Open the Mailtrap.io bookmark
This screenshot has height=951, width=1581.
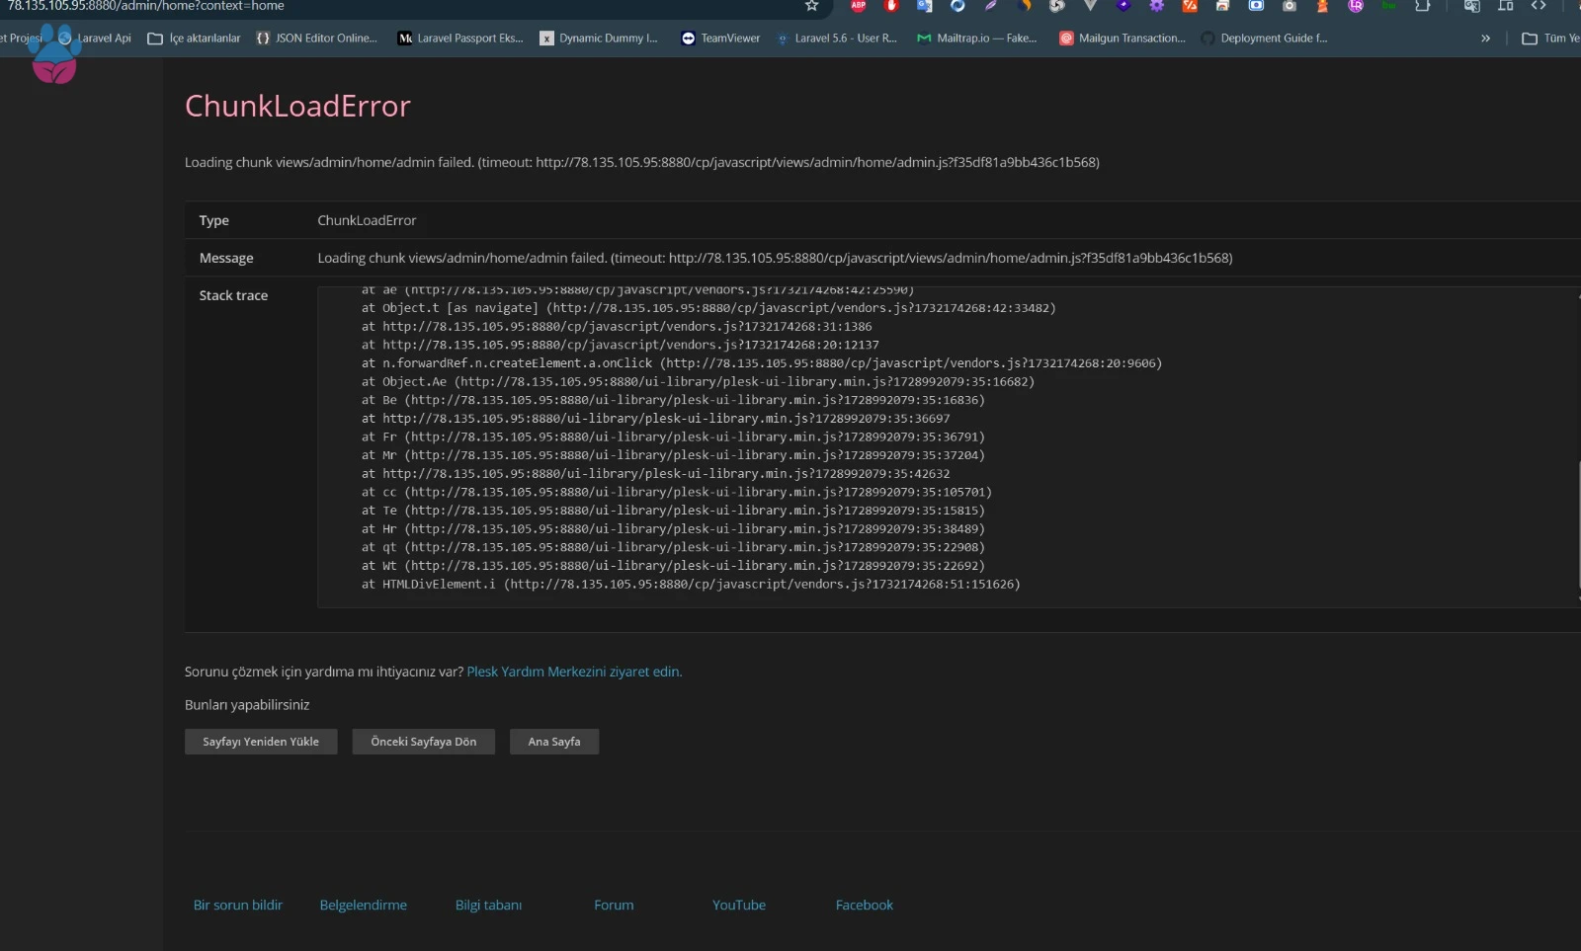[x=977, y=39]
